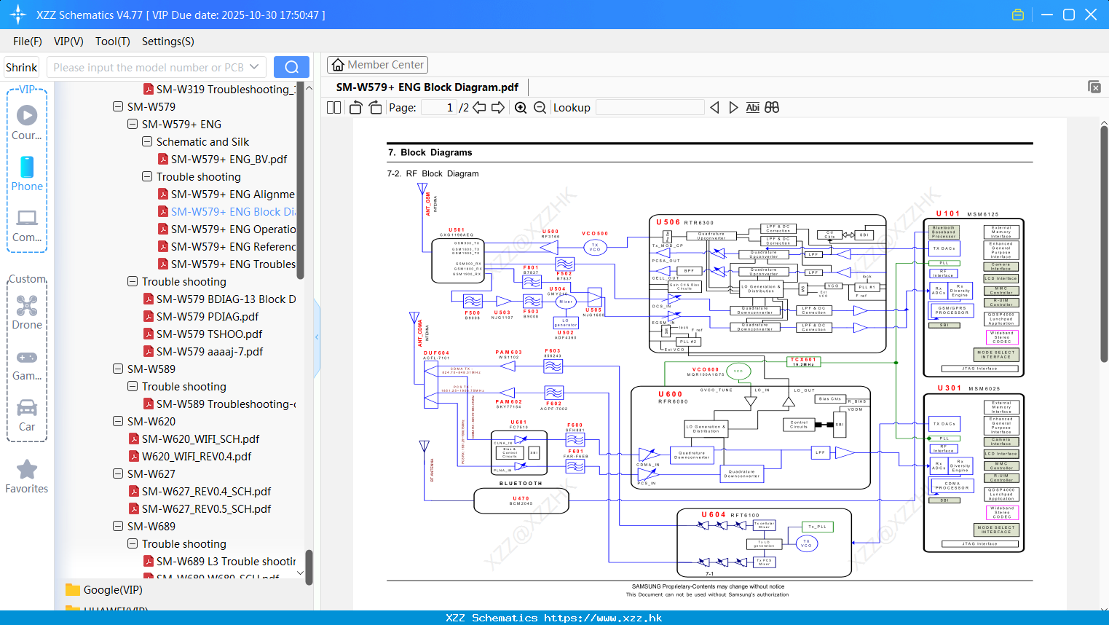The height and width of the screenshot is (625, 1109).
Task: Open W620_WIFI_REV0.4.pdf
Action: coord(190,456)
